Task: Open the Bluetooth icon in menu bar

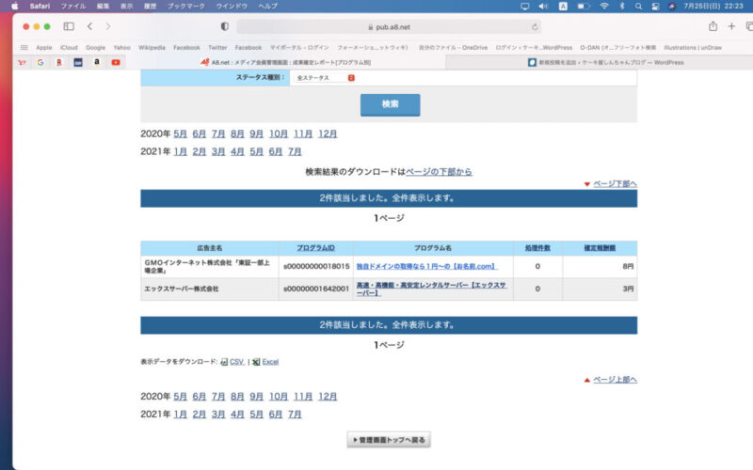Action: tap(622, 7)
